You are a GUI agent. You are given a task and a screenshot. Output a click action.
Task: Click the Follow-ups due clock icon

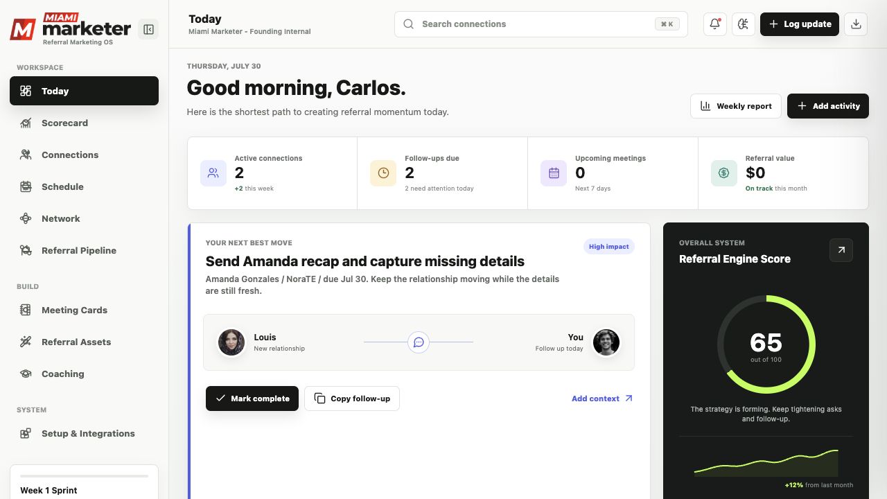[x=383, y=173]
